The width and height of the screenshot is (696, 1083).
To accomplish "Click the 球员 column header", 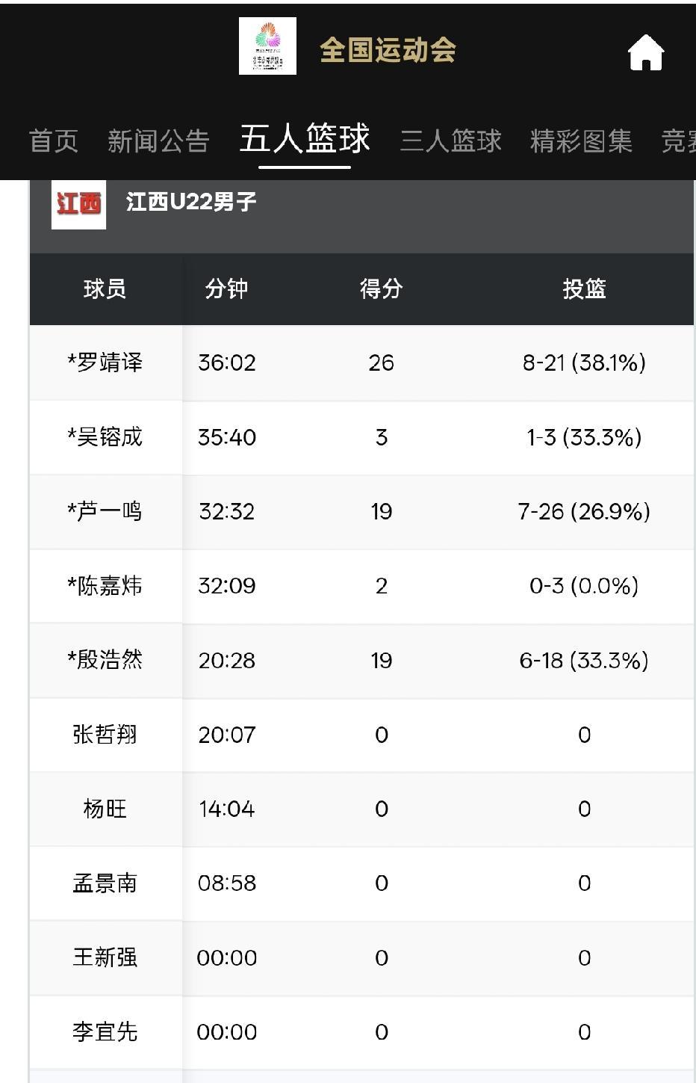I will tap(105, 289).
